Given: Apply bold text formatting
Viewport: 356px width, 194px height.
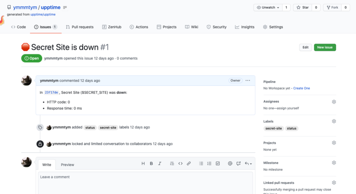Looking at the screenshot, I should [151, 163].
